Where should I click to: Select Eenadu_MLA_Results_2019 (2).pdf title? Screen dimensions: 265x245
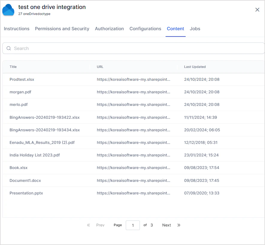pyautogui.click(x=42, y=142)
